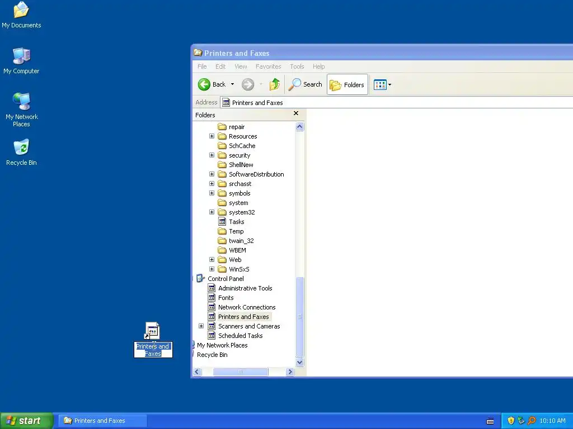This screenshot has width=573, height=429.
Task: Click Printers and Faxes taskbar button
Action: coord(103,421)
